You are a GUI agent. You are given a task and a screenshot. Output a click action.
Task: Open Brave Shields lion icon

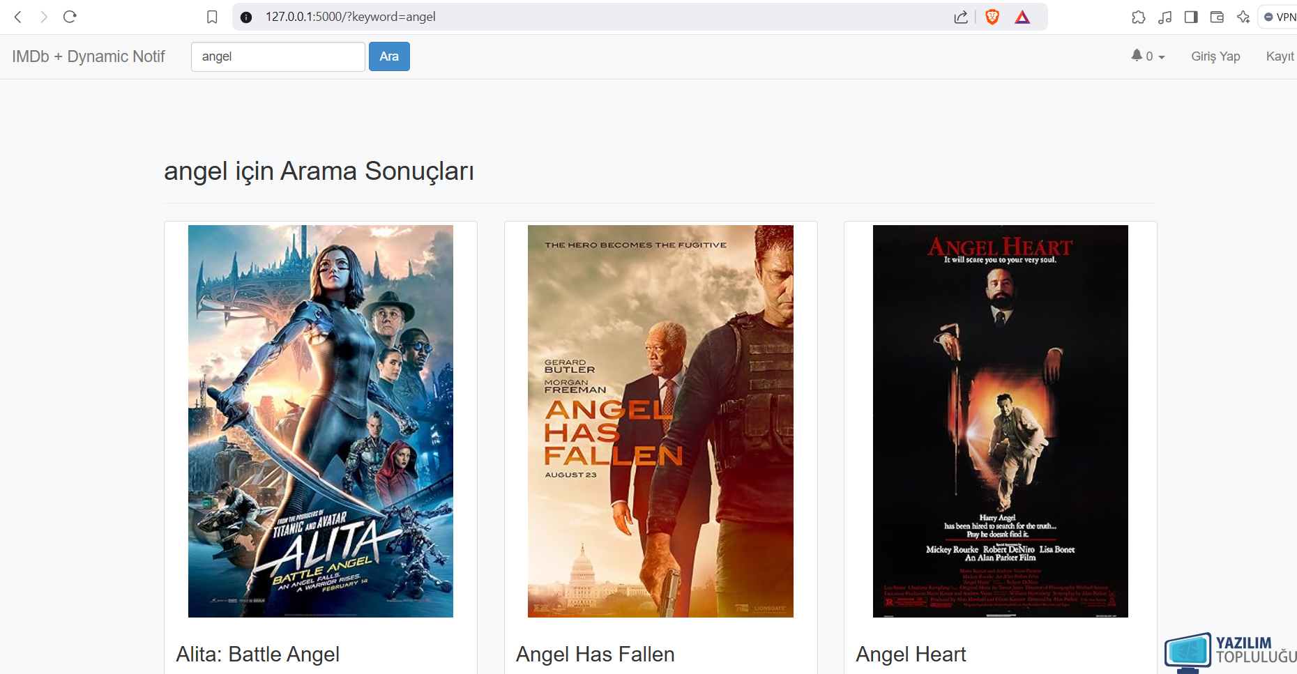tap(992, 17)
